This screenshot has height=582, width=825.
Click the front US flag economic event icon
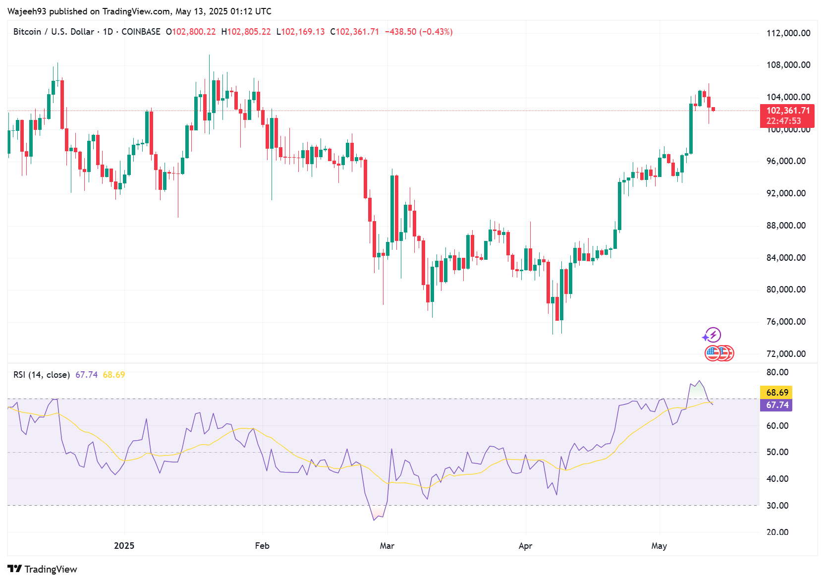coord(713,353)
